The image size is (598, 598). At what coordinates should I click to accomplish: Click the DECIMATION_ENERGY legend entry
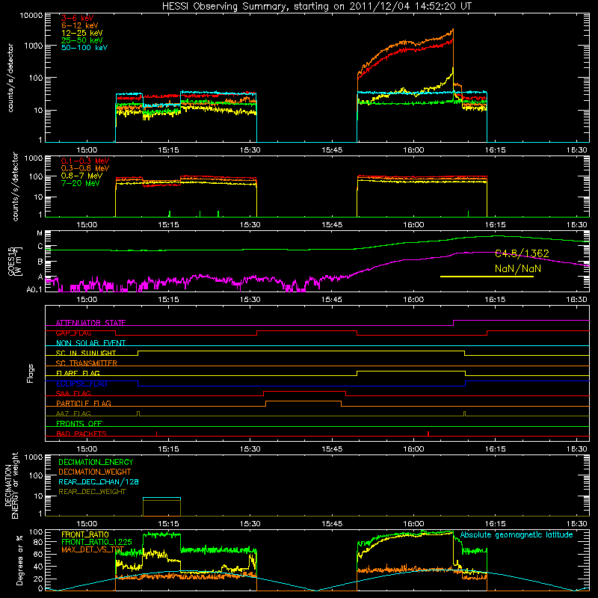pyautogui.click(x=96, y=462)
